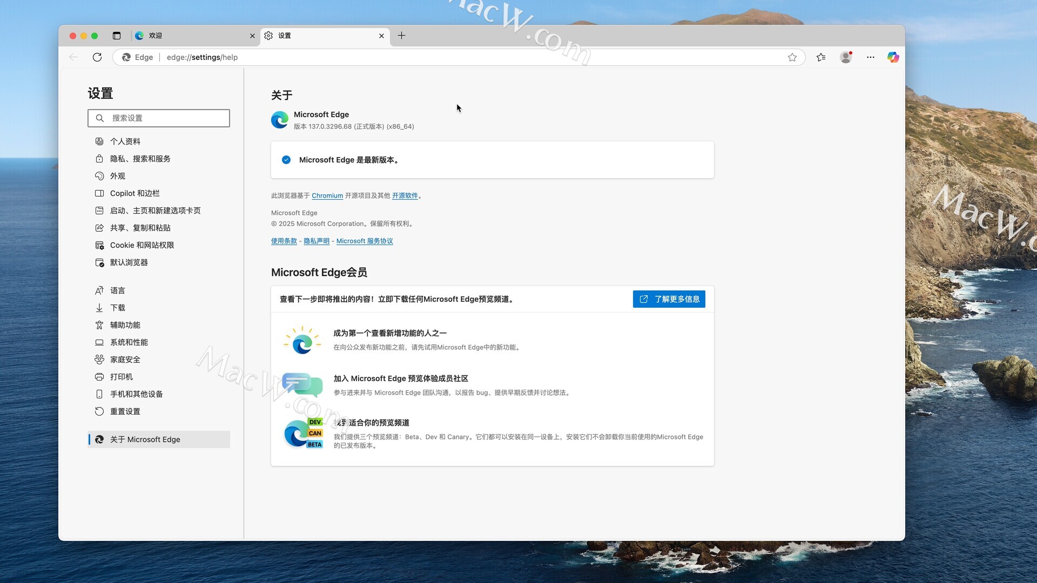Viewport: 1037px width, 583px height.
Task: Click the DEV CAN BETA channels icon
Action: click(304, 433)
